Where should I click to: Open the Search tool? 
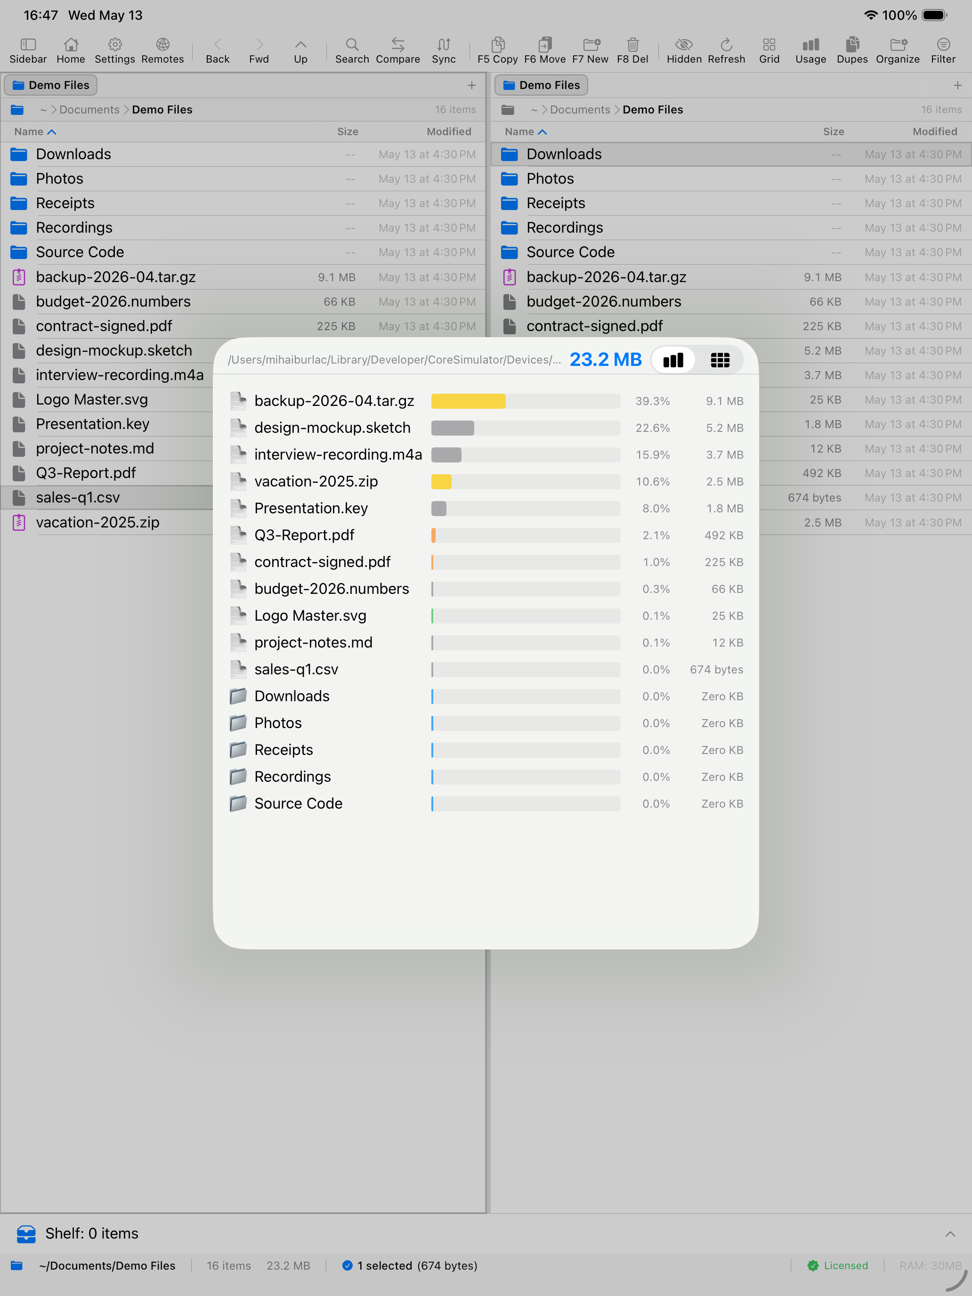coord(352,51)
